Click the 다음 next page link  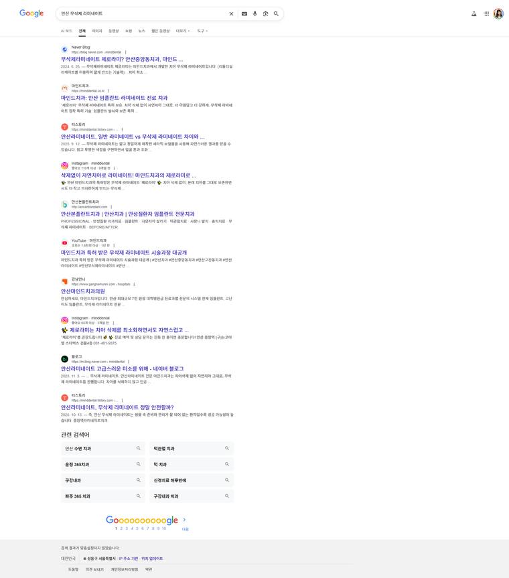(185, 529)
